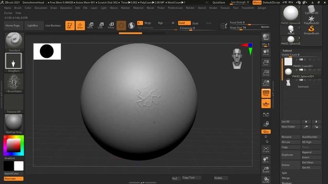Select the white secondary color swatch
The height and width of the screenshot is (184, 328).
(x=18, y=166)
